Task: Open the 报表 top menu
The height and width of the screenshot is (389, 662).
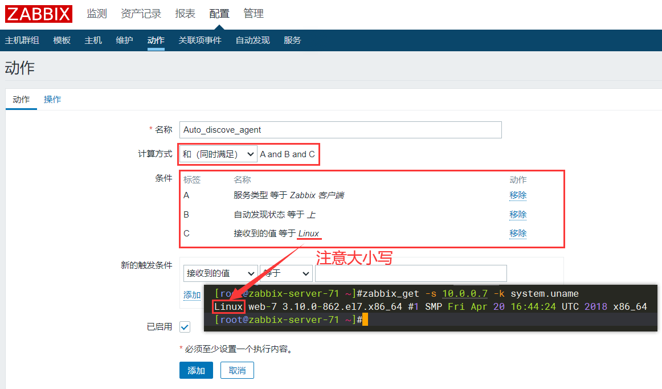Action: [x=185, y=14]
